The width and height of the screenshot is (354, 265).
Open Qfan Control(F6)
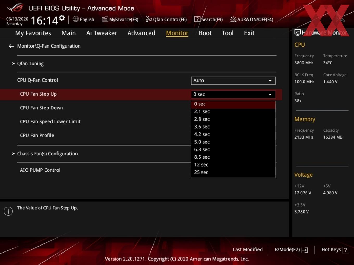[166, 19]
